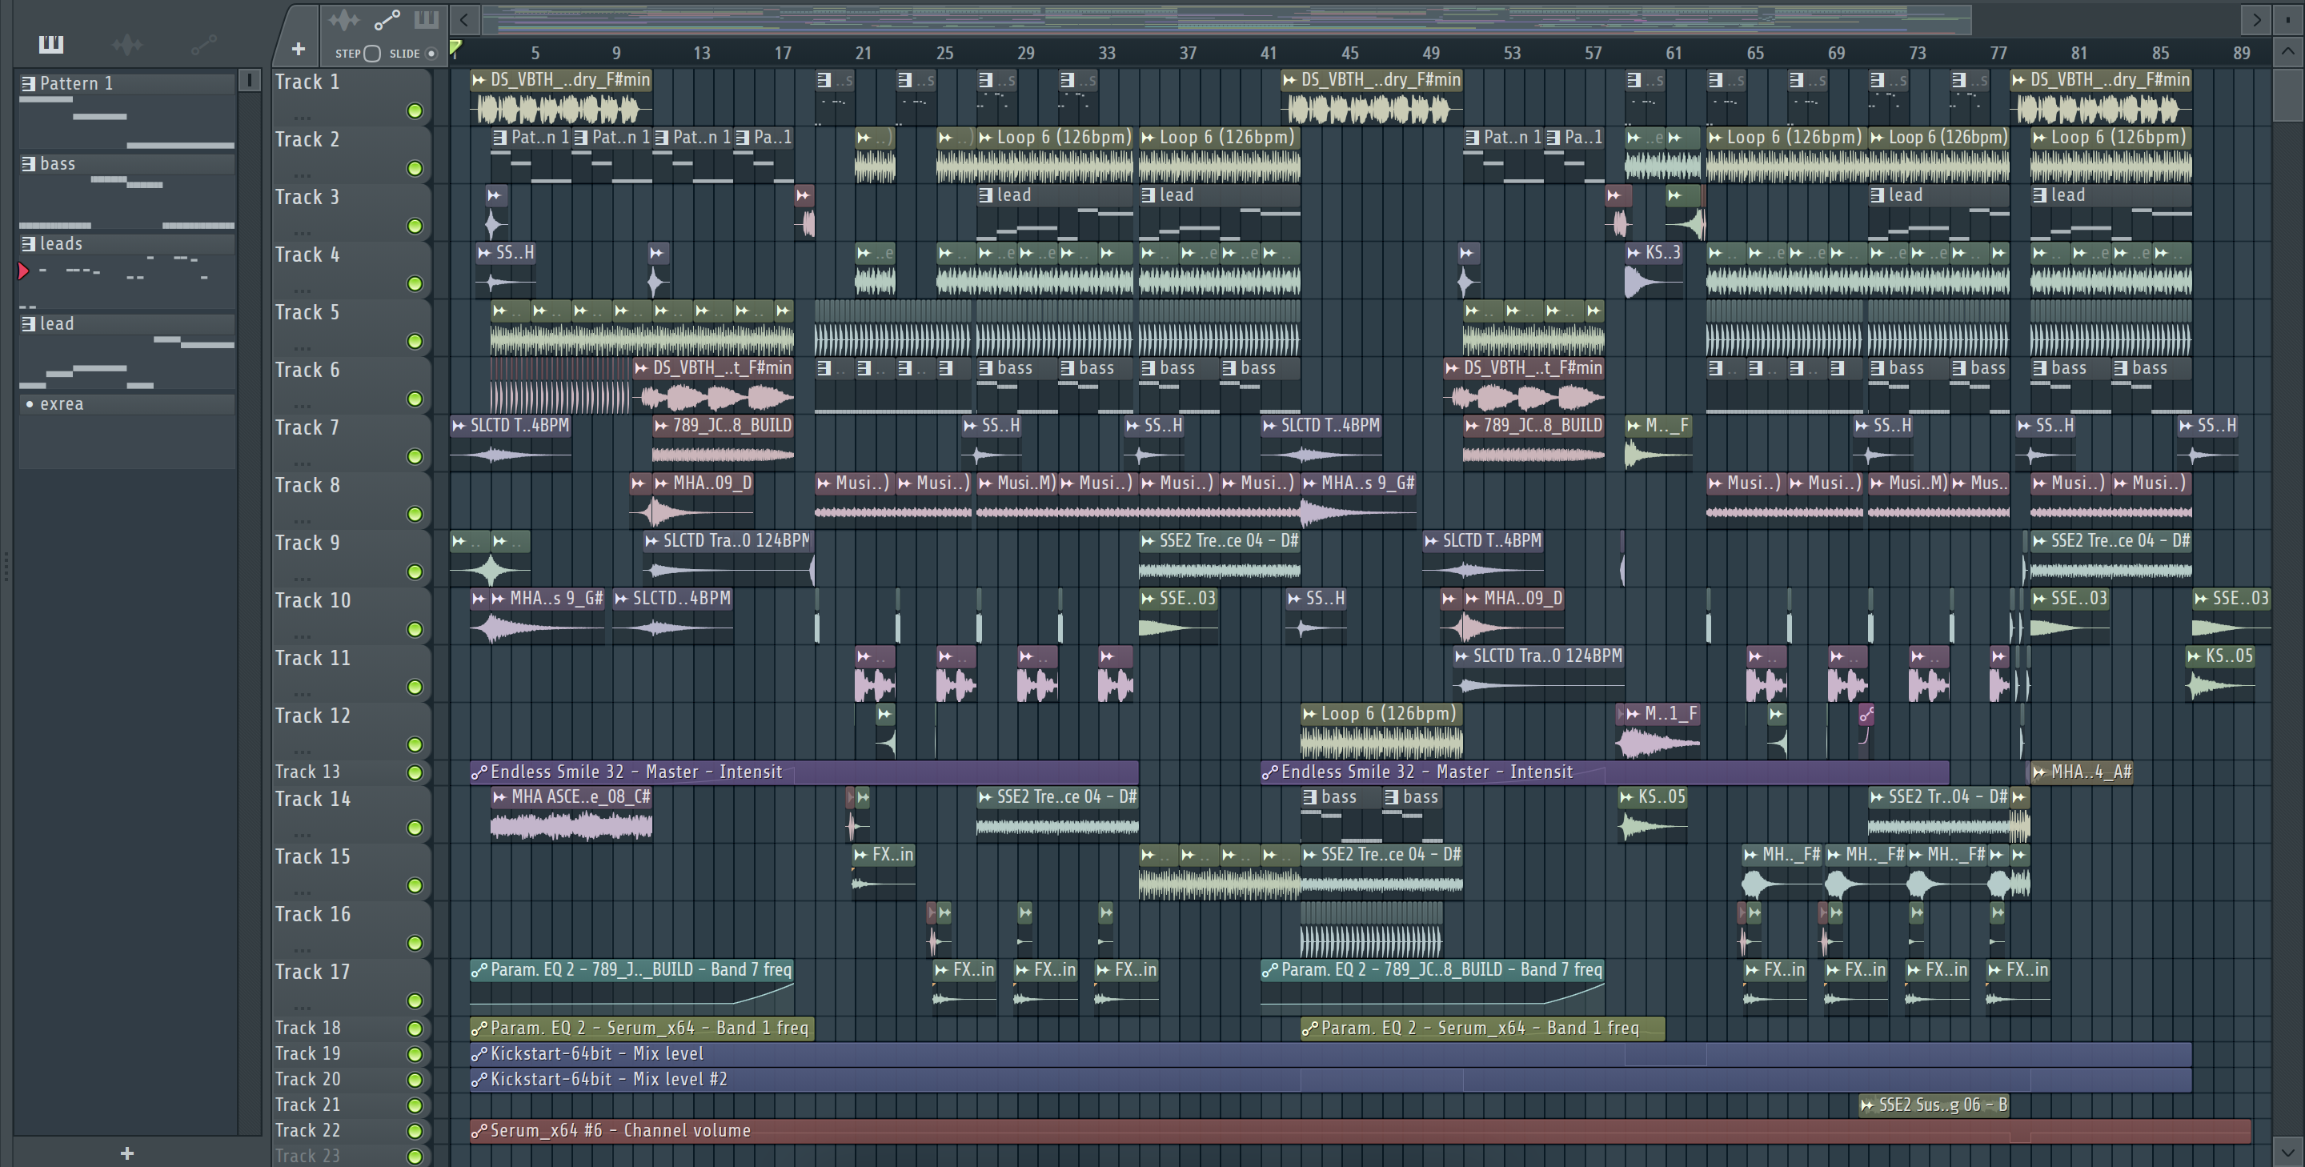This screenshot has width=2305, height=1167.
Task: Select the bass pattern in the picker
Action: (x=127, y=164)
